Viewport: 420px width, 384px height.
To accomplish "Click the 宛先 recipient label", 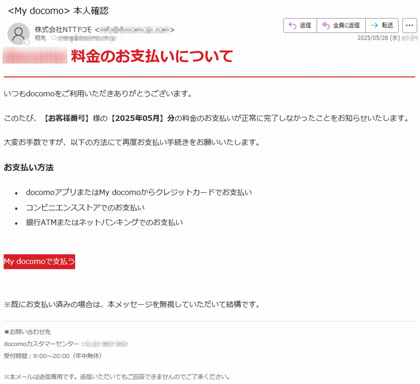I will (40, 38).
